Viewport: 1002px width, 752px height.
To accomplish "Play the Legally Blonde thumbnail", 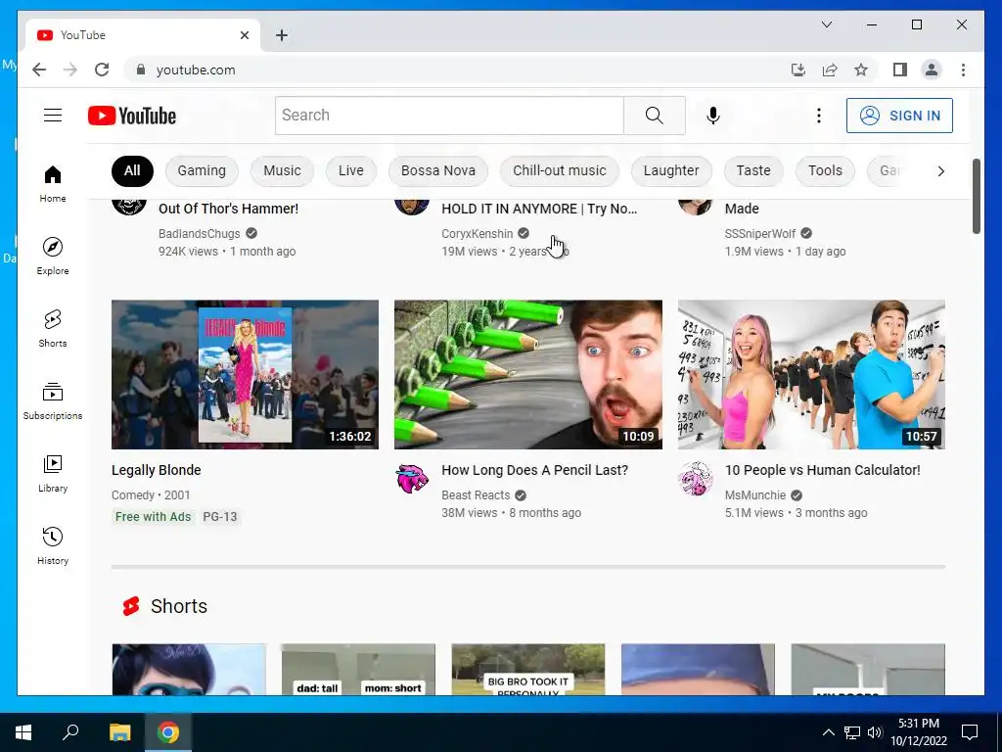I will (x=245, y=374).
